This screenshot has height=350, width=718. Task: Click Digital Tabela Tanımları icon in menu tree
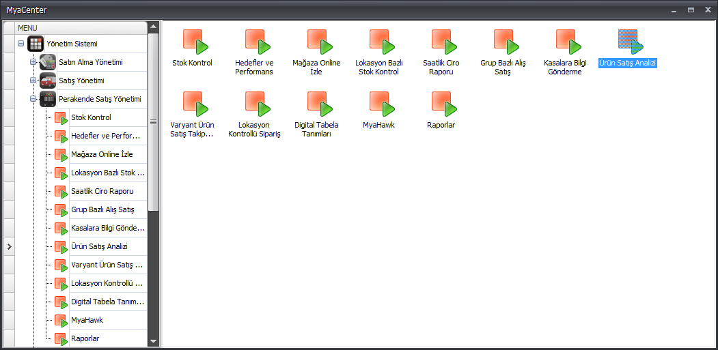click(61, 302)
